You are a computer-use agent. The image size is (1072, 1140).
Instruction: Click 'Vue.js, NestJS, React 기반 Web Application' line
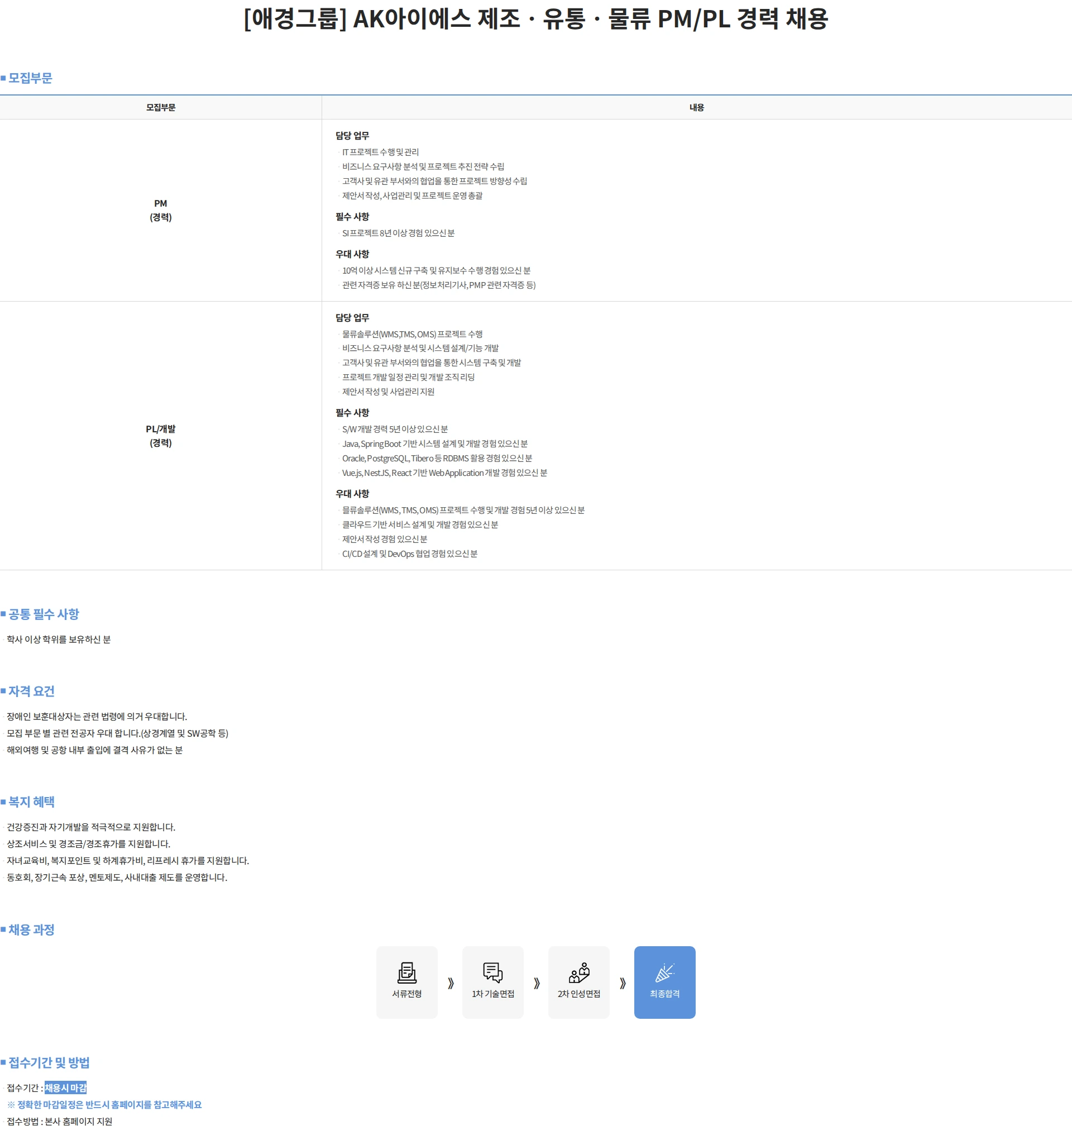(x=444, y=473)
